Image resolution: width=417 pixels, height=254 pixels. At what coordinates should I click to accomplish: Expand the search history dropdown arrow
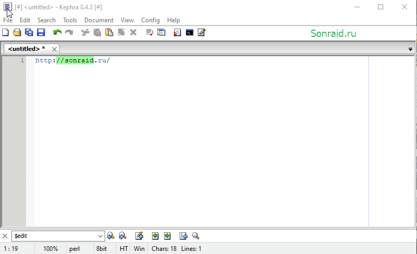coord(100,236)
